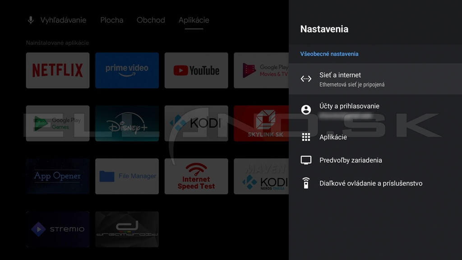Open the App Opener tile
The height and width of the screenshot is (260, 462).
[x=58, y=176]
